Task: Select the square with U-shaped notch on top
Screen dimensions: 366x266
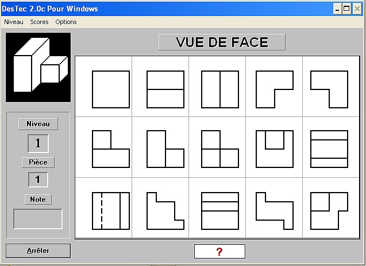Action: click(275, 149)
